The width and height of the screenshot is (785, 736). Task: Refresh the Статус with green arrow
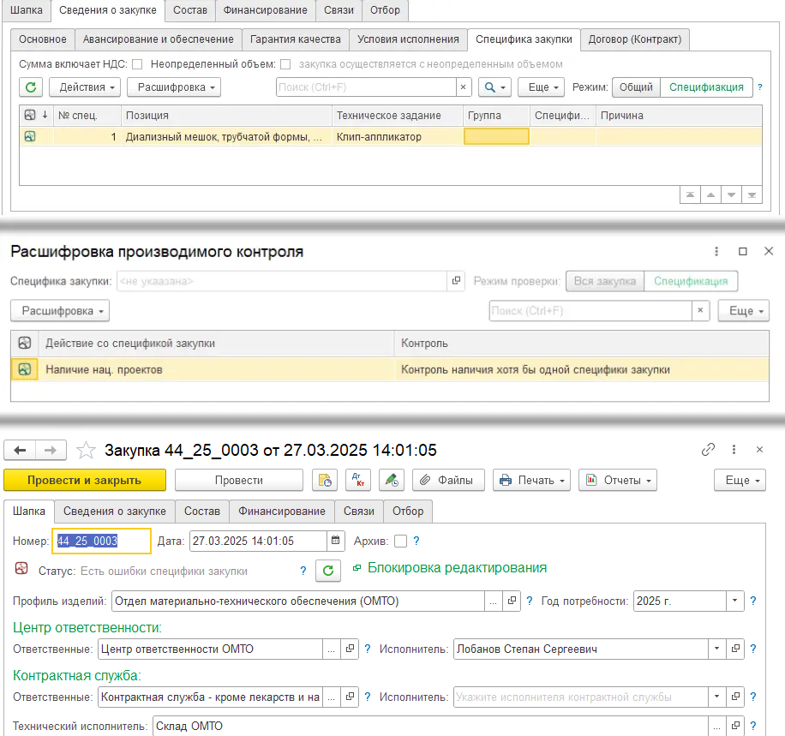point(328,571)
